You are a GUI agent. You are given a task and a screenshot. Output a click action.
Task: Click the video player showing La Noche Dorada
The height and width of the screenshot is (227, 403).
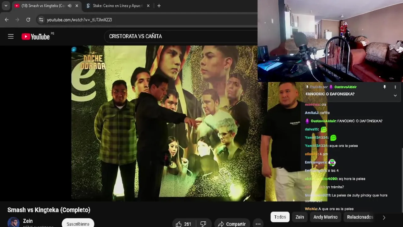click(164, 123)
